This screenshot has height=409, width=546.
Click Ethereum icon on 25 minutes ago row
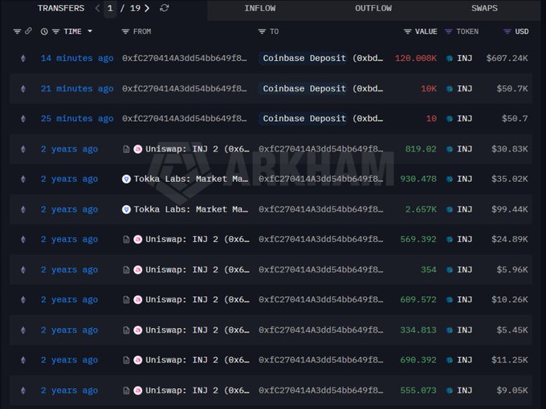coord(23,119)
